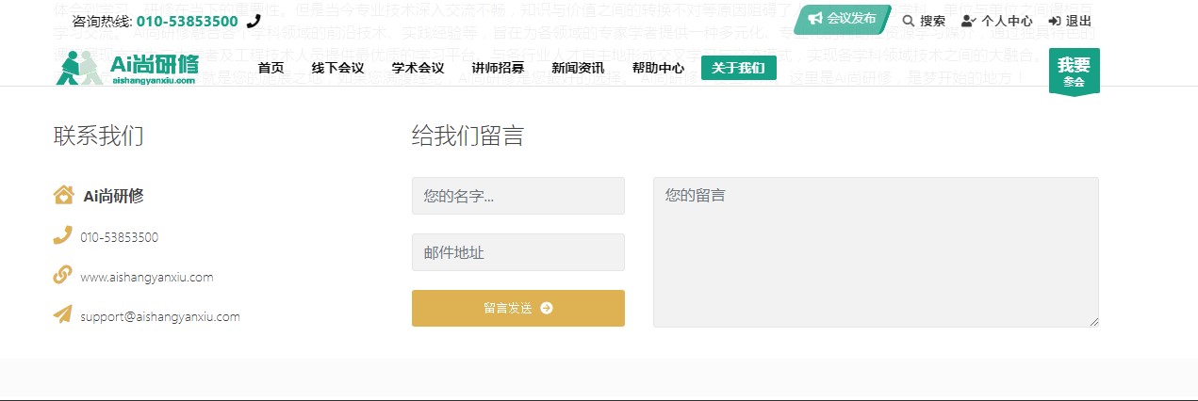
Task: Select 讲师招募 from the navigation bar
Action: [x=498, y=68]
